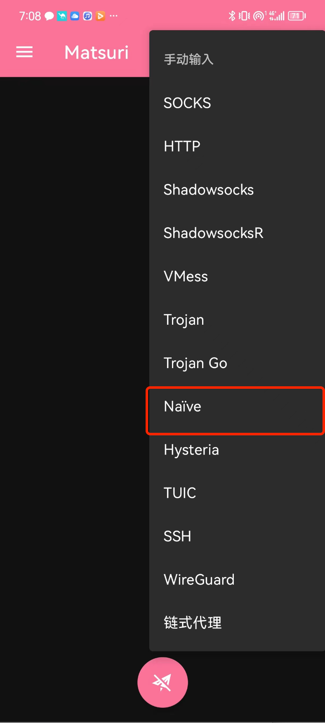Choose HTTP proxy type
325x723 pixels.
point(182,146)
